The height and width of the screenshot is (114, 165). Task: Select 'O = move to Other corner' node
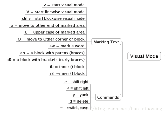51,39
